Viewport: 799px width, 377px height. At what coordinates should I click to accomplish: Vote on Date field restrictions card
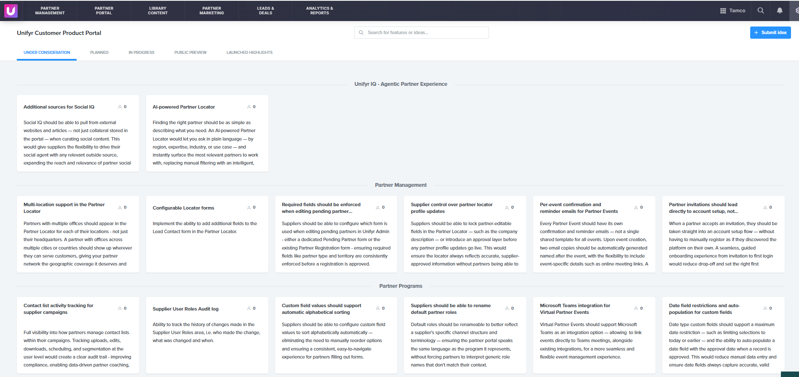coord(768,308)
